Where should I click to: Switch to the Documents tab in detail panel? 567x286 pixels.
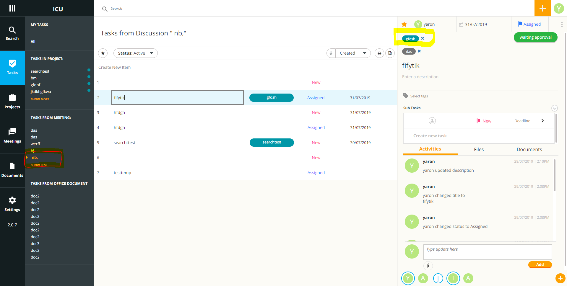529,149
